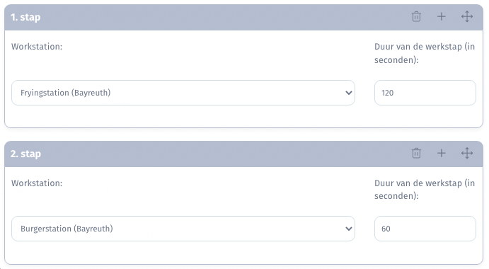Click the "2. stap" header title

click(26, 154)
